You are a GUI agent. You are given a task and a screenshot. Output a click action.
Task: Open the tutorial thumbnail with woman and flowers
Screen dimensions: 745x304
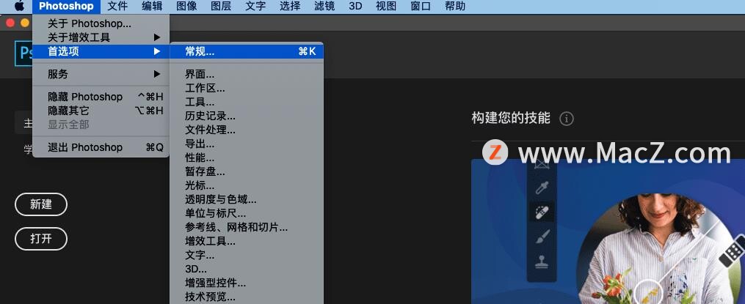608,231
